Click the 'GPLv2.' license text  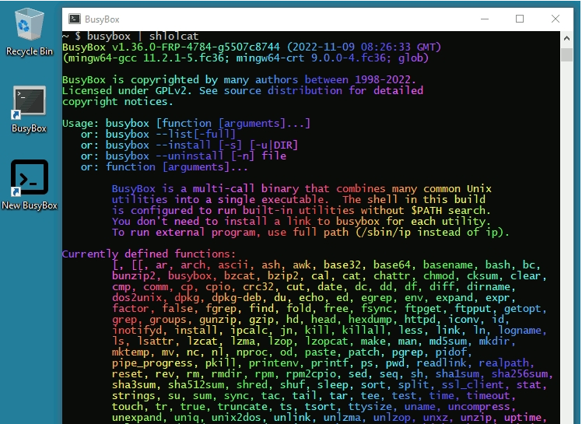pyautogui.click(x=174, y=90)
